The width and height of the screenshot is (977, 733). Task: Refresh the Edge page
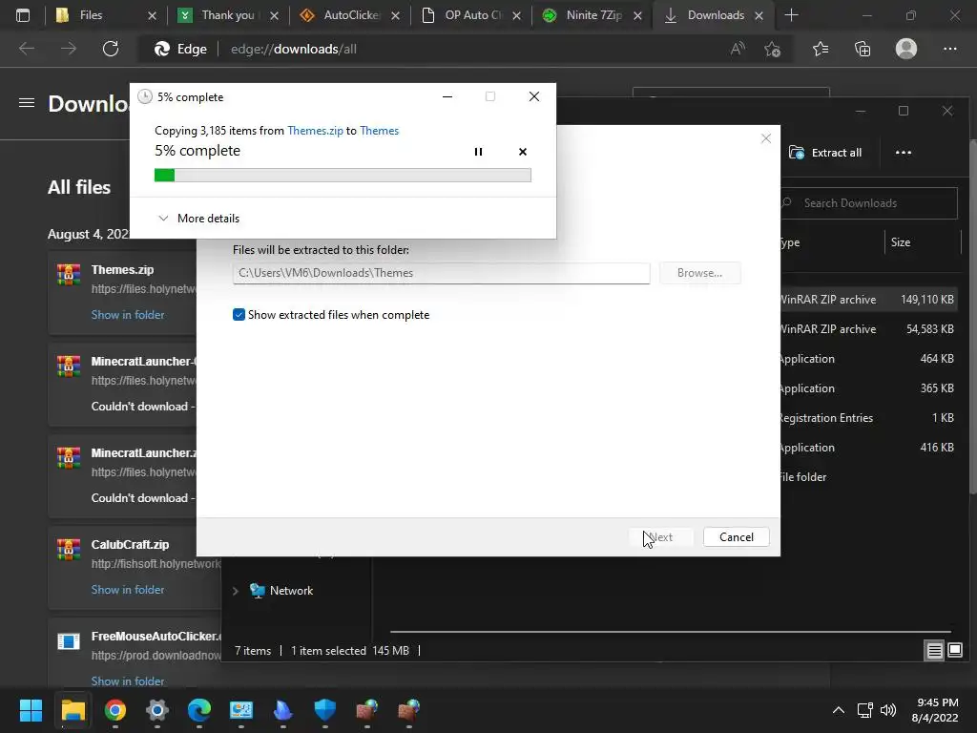(111, 49)
